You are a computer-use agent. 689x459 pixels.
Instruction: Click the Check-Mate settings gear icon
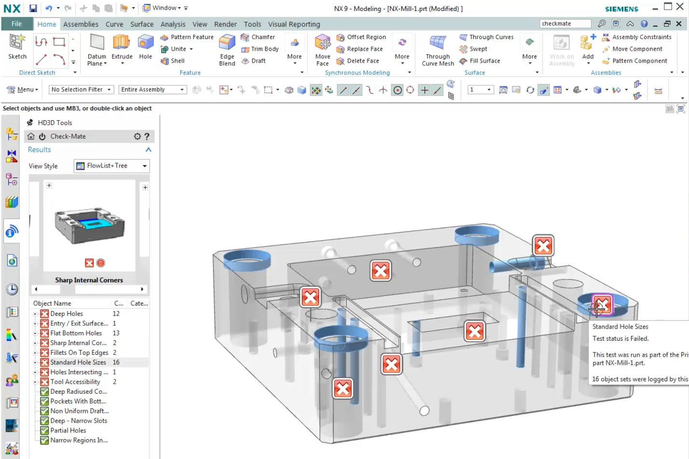point(138,137)
